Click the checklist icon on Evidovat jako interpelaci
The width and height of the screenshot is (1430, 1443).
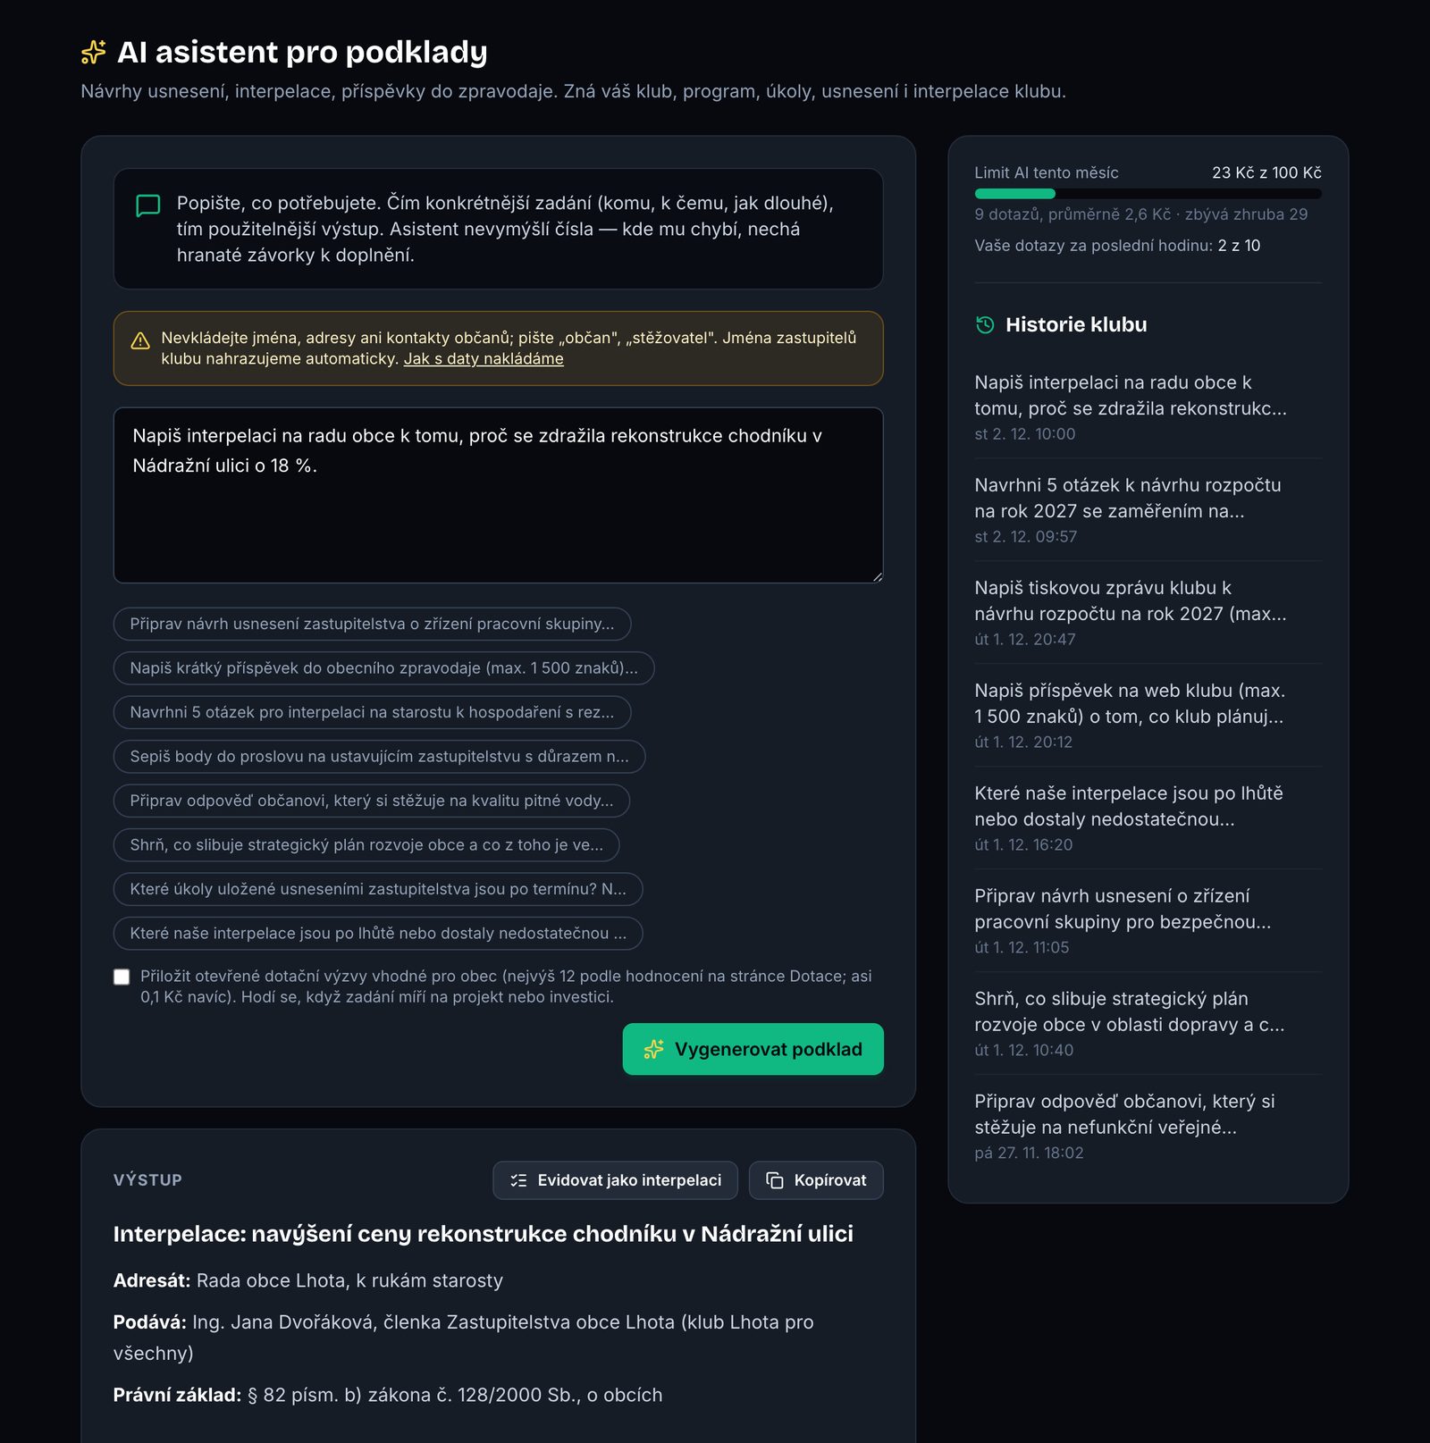(x=518, y=1180)
